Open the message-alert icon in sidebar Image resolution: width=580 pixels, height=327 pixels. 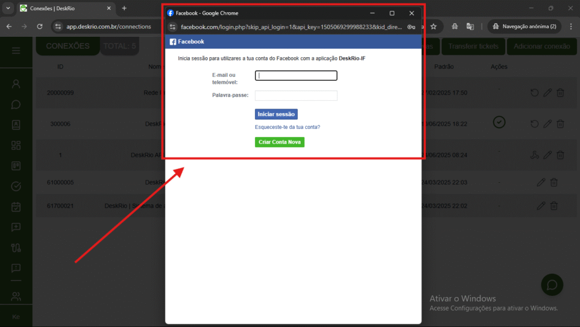point(16,268)
